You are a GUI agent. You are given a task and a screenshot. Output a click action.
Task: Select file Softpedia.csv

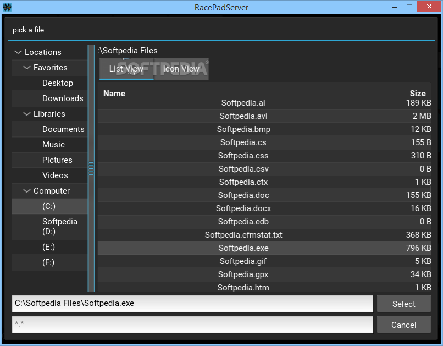(x=264, y=169)
